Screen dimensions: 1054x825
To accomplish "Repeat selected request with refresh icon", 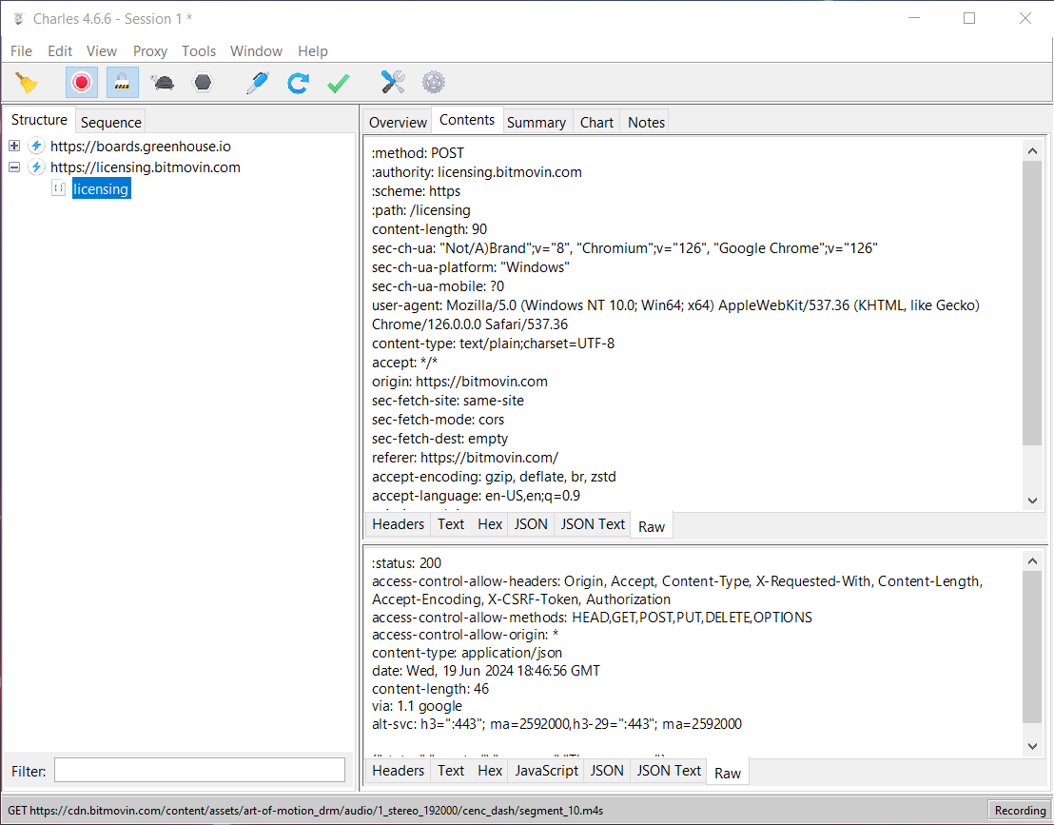I will click(x=298, y=83).
